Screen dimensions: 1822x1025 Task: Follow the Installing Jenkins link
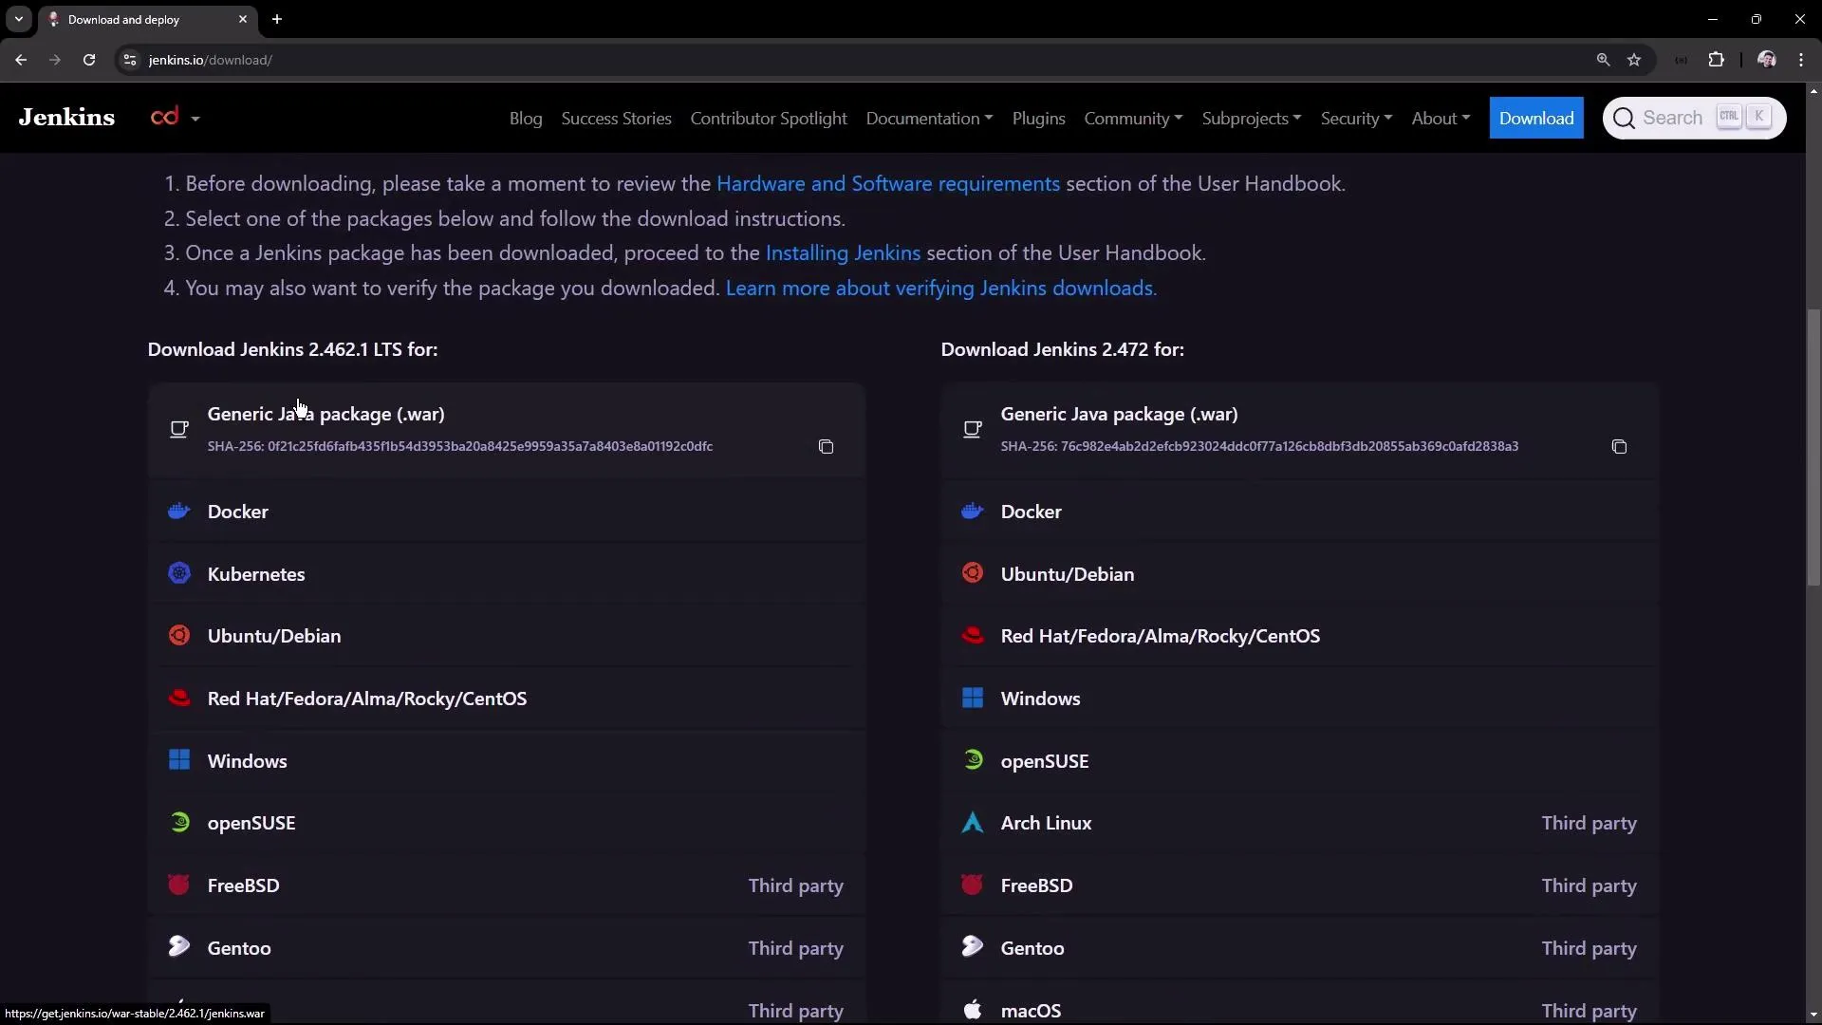(x=842, y=252)
